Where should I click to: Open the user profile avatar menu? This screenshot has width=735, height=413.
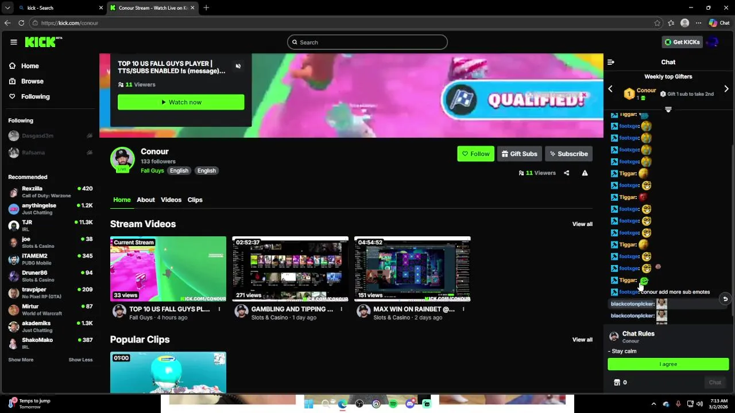[713, 42]
